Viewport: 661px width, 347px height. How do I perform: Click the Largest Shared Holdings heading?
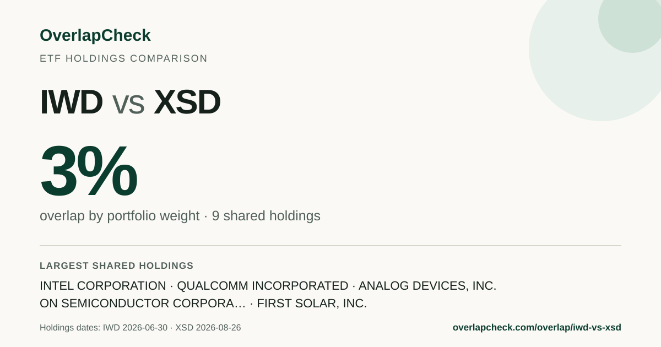(x=116, y=265)
